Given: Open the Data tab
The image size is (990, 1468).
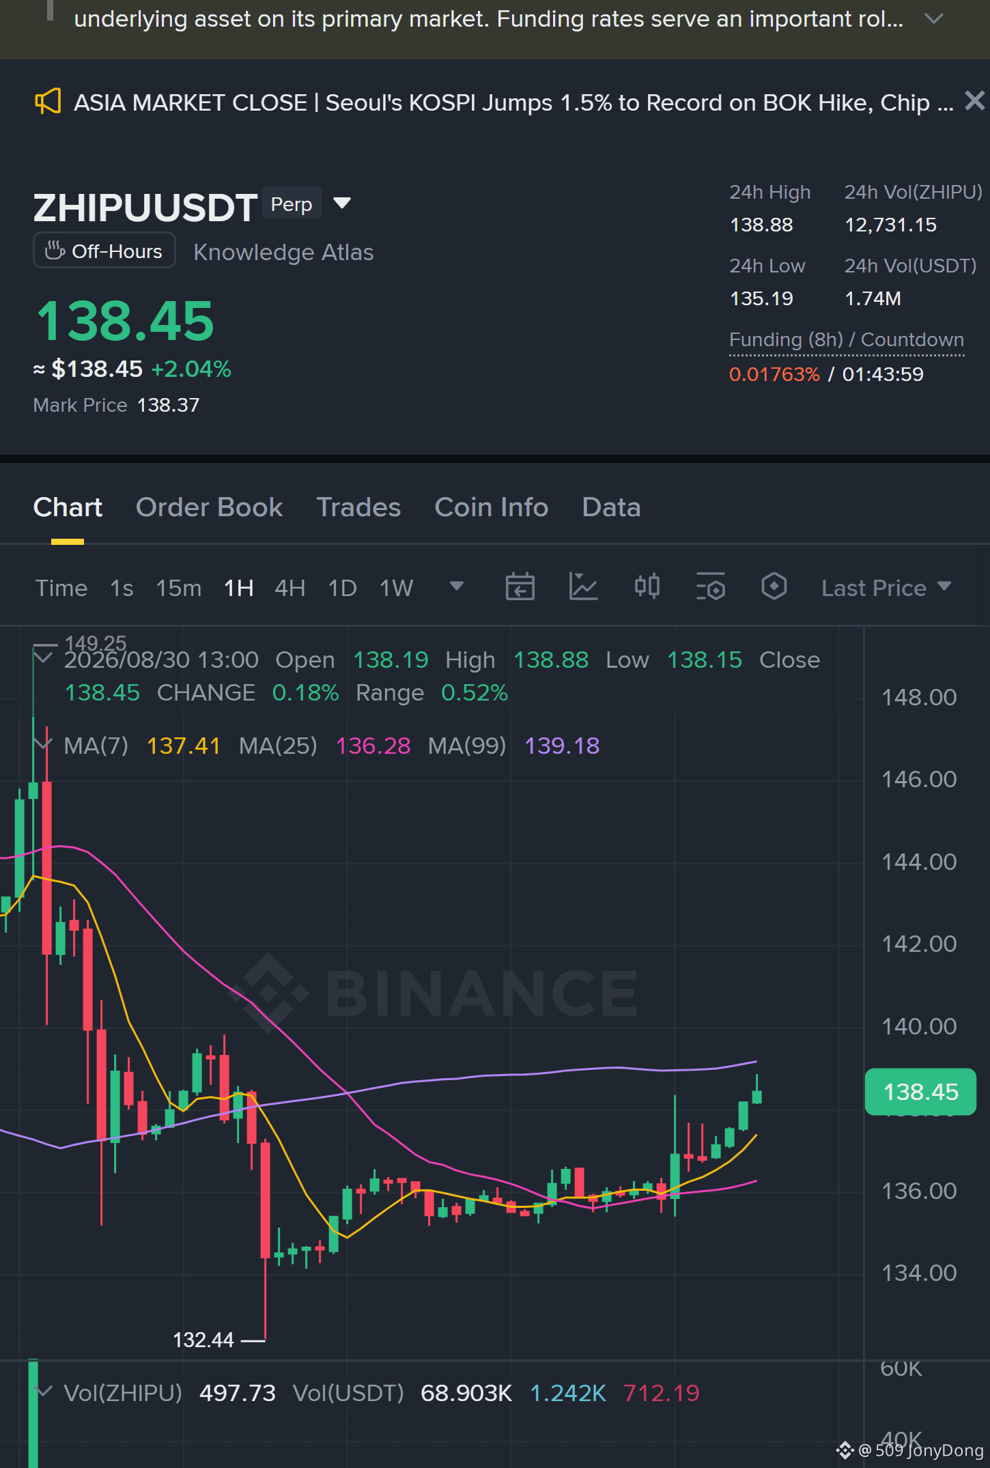Looking at the screenshot, I should click(611, 507).
